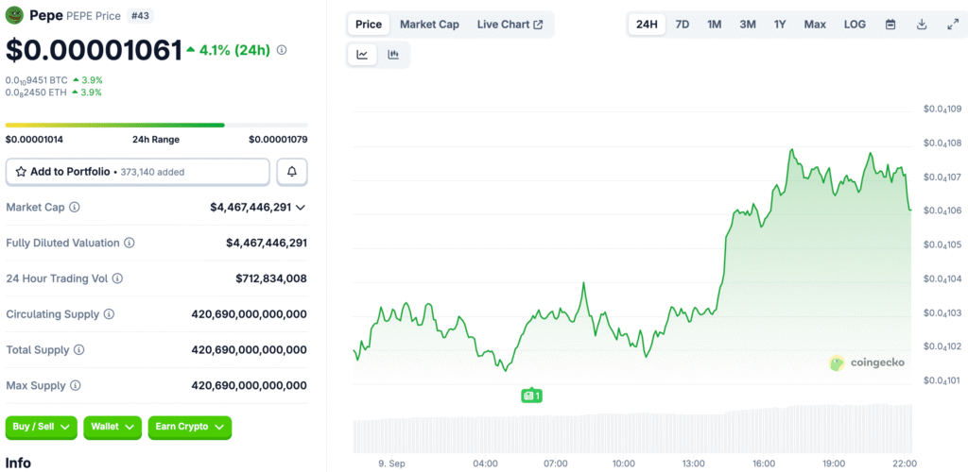This screenshot has width=968, height=472.
Task: Click the 24h Range progress bar
Action: (x=157, y=126)
